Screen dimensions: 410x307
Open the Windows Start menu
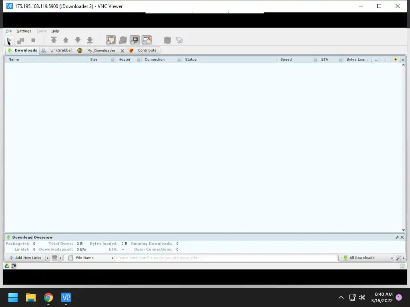click(13, 297)
